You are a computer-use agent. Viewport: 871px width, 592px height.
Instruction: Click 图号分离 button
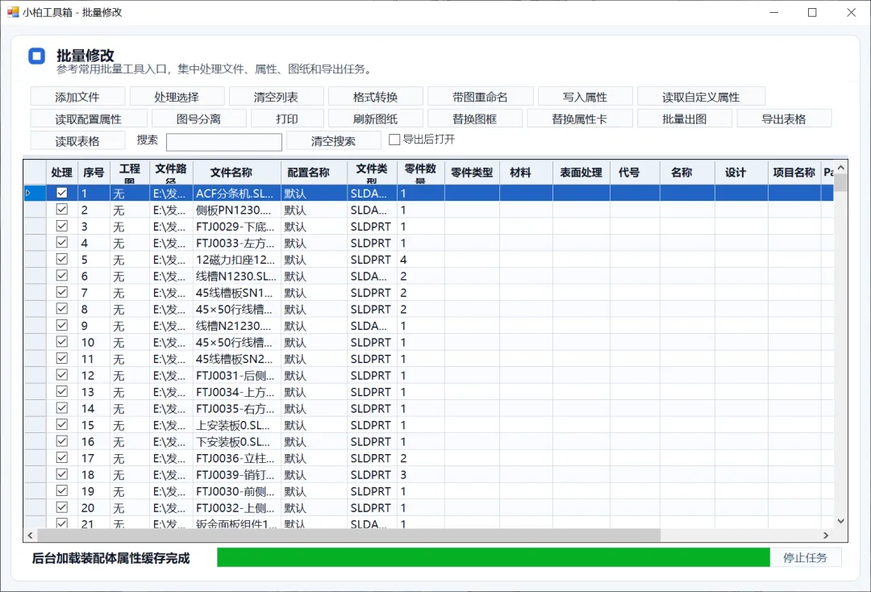199,119
